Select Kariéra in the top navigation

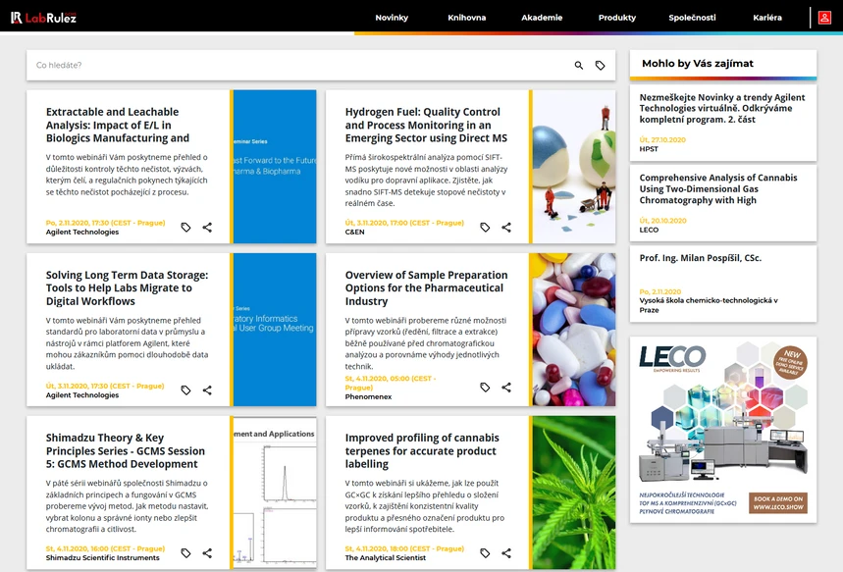[x=767, y=18]
